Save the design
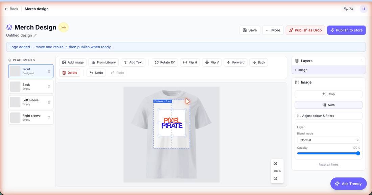This screenshot has height=195, width=372. click(x=250, y=30)
